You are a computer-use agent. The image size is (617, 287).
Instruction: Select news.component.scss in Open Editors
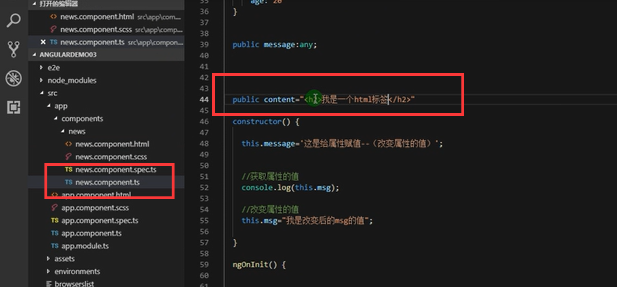(x=96, y=29)
